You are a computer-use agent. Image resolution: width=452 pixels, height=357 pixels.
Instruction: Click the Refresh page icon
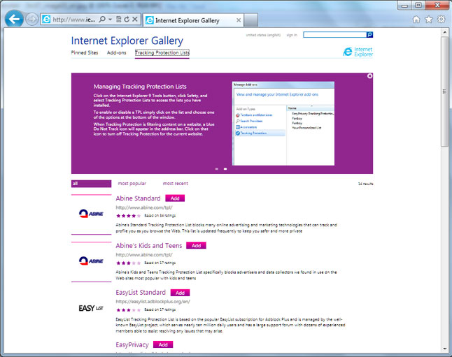(127, 20)
